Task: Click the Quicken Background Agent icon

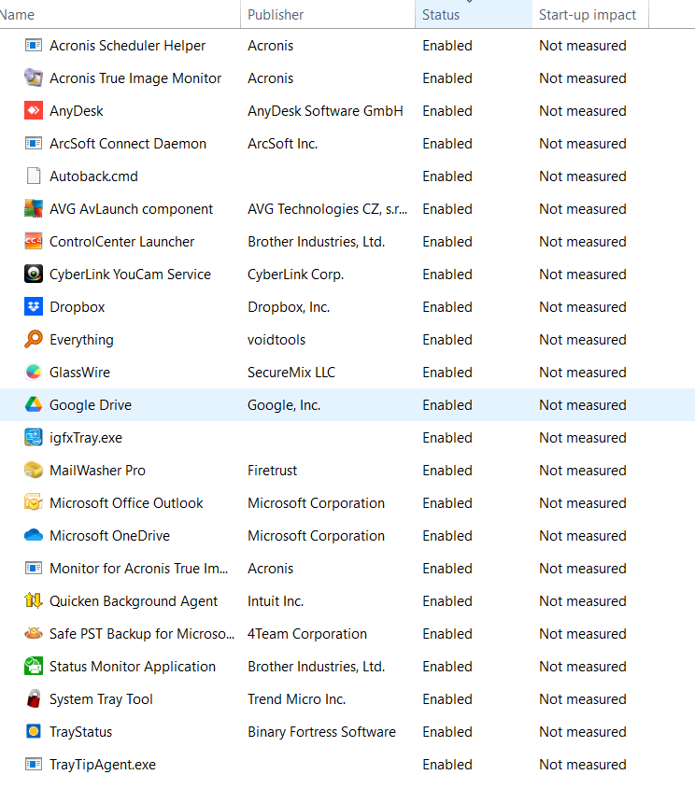Action: (34, 600)
